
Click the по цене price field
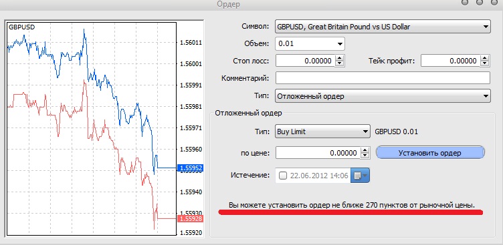click(x=318, y=153)
